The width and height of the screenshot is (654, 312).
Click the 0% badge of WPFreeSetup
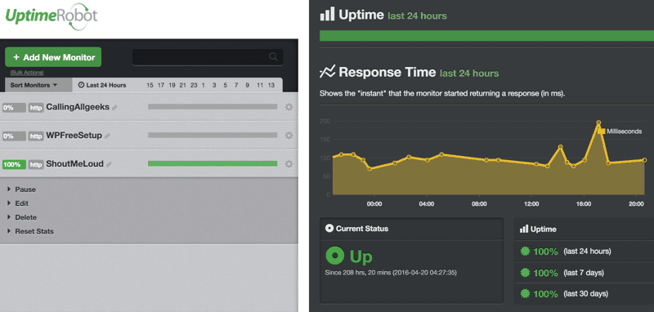[14, 136]
